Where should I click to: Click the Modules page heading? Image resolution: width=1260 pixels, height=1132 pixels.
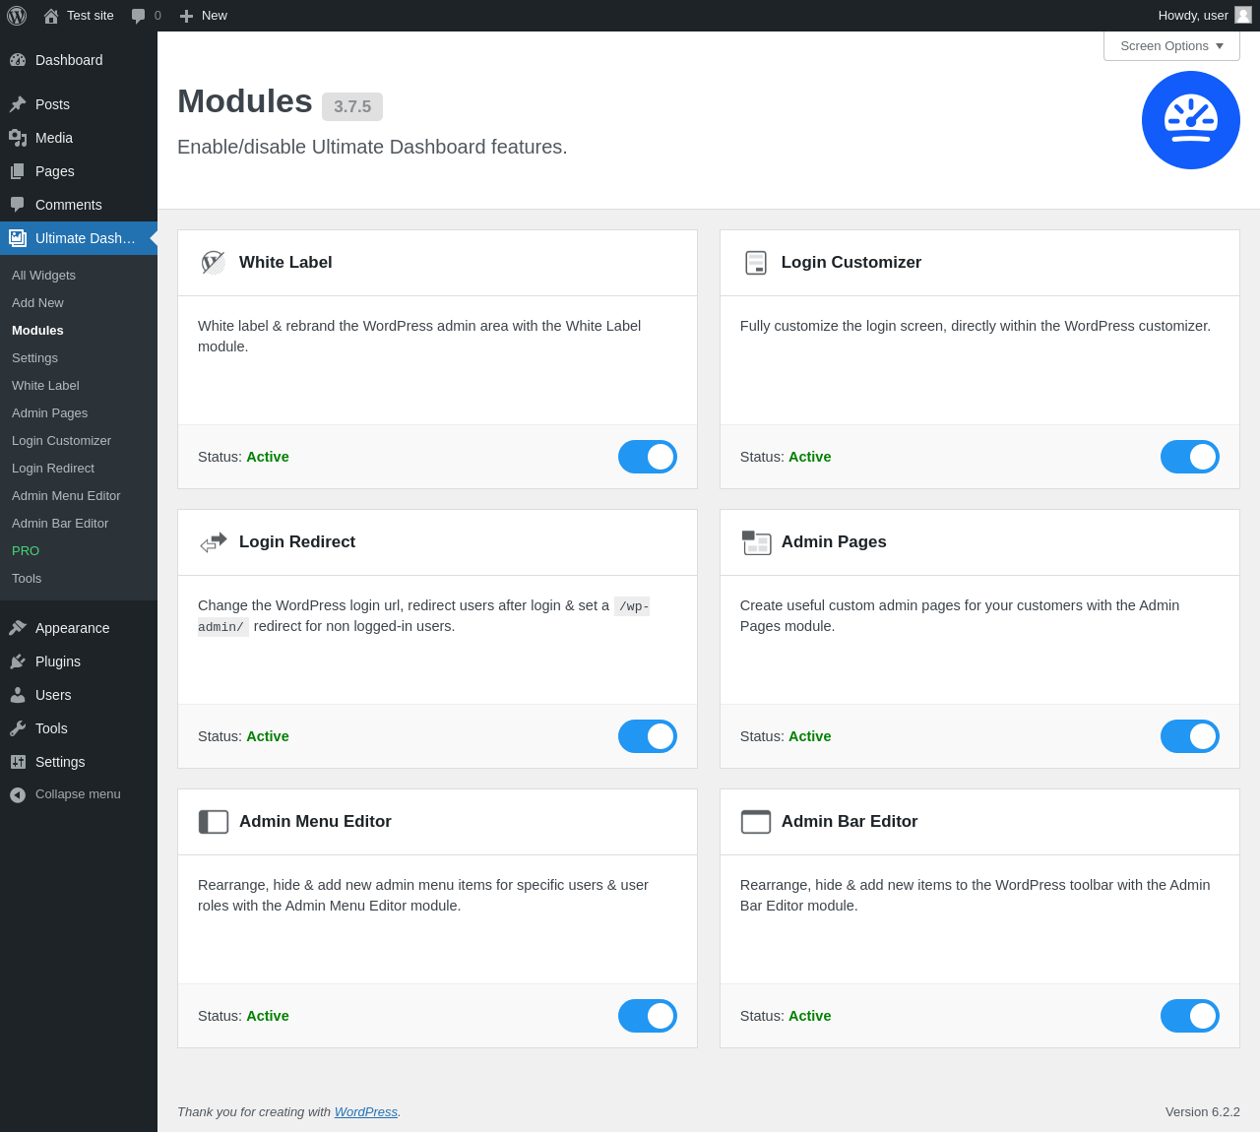point(245,101)
